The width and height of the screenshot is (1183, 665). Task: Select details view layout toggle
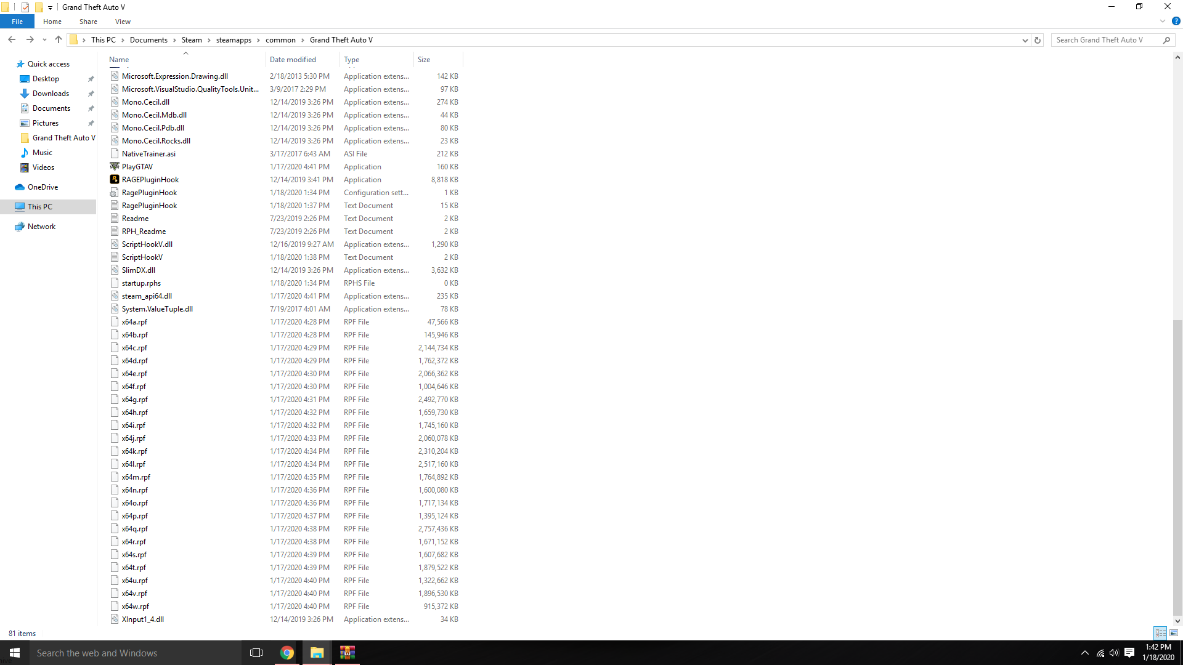pos(1160,633)
